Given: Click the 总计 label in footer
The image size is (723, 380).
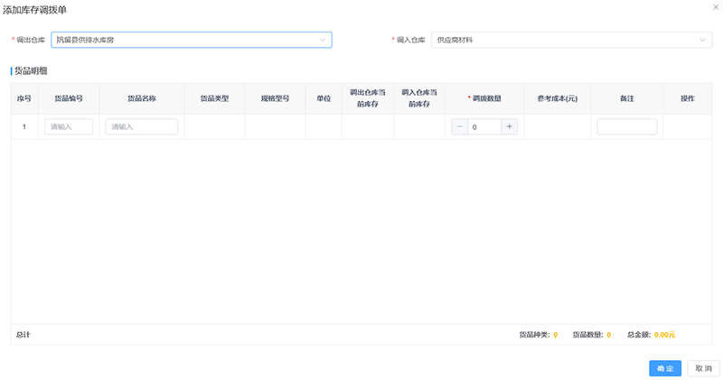Looking at the screenshot, I should pyautogui.click(x=23, y=335).
